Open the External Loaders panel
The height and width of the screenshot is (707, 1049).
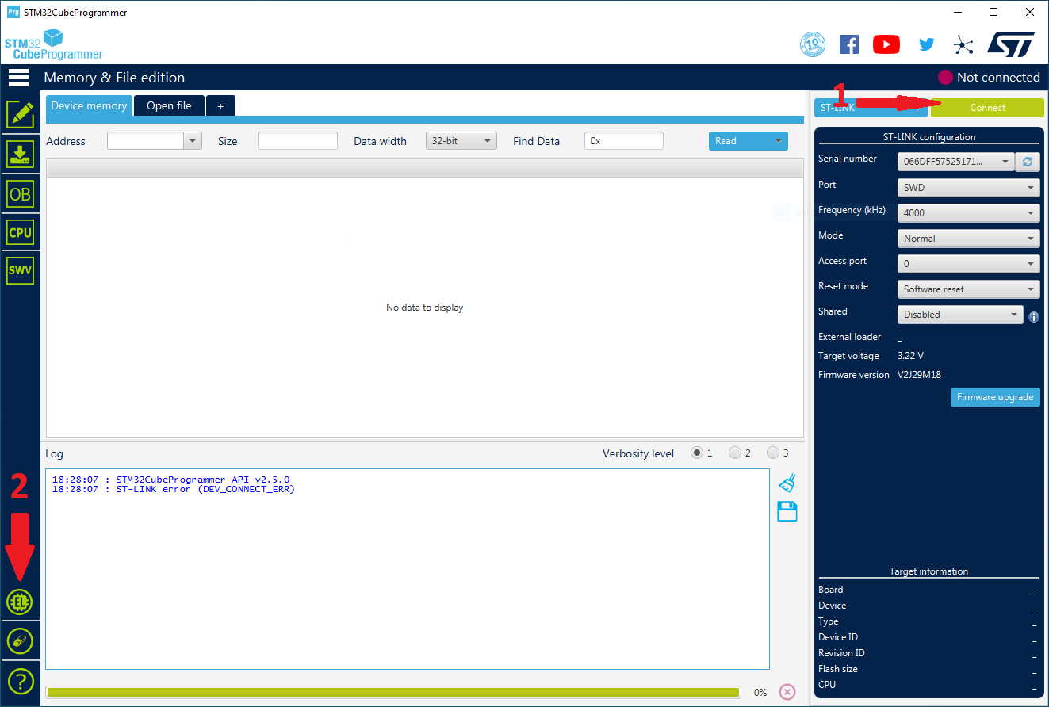(21, 602)
